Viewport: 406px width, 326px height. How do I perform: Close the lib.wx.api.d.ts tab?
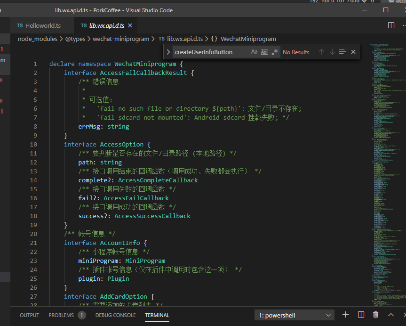(130, 25)
